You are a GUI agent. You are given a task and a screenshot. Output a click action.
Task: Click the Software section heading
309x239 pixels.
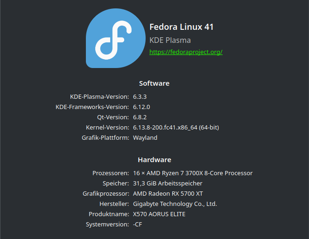pos(154,83)
